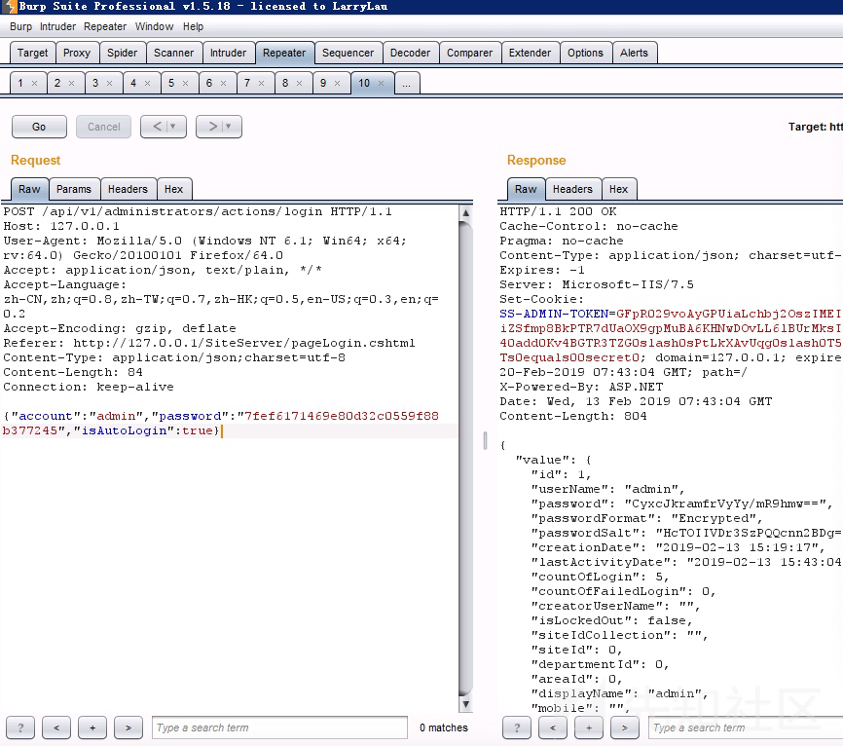The height and width of the screenshot is (746, 843).
Task: Click the splitter handle between request and response
Action: click(485, 440)
